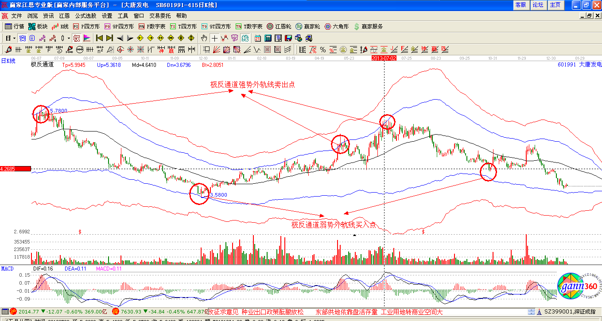Select the hand pan tool
The height and width of the screenshot is (321, 602).
point(204,38)
